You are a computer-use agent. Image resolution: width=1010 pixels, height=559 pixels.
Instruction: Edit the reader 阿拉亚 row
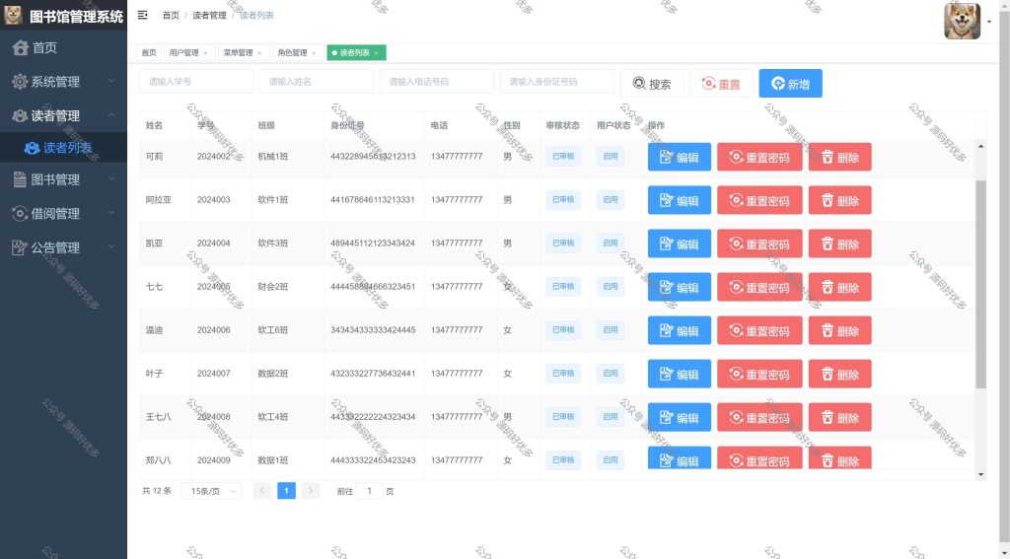point(680,200)
